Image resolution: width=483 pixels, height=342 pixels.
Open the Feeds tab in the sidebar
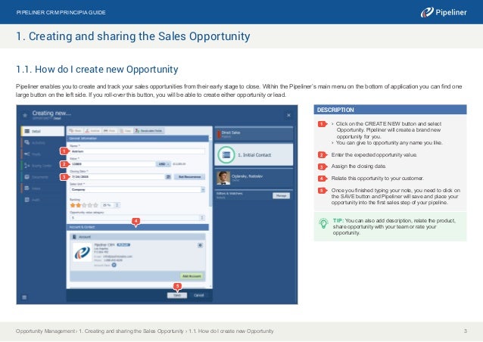42,154
